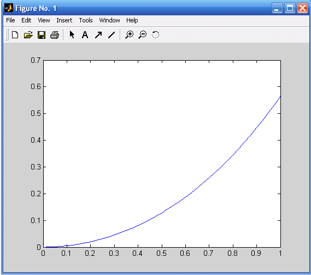Pick the Insert Line tool
Screen dimensions: 311x275
112,35
